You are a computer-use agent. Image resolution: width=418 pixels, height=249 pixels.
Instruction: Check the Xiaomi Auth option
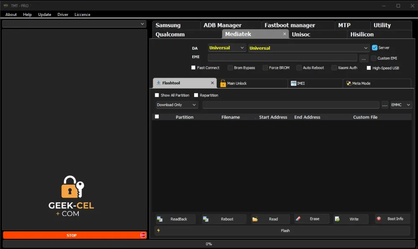(334, 68)
